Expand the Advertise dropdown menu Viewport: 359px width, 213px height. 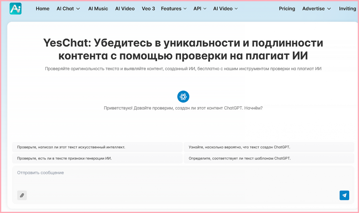click(317, 9)
